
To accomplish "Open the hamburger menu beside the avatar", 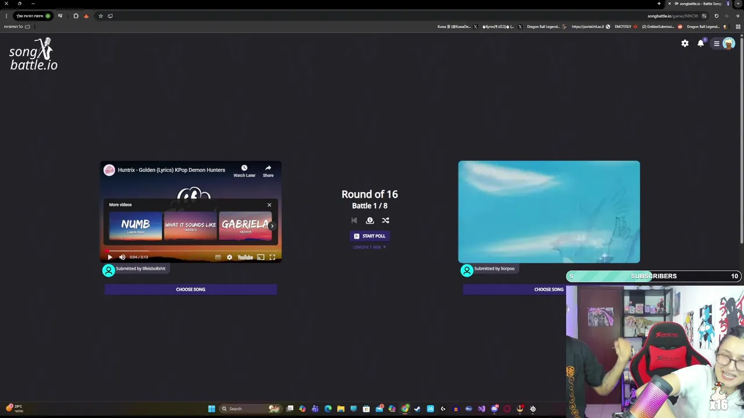I will [717, 44].
